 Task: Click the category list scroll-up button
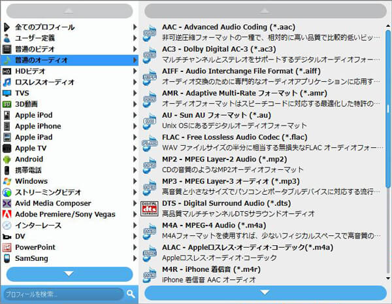coord(69,11)
